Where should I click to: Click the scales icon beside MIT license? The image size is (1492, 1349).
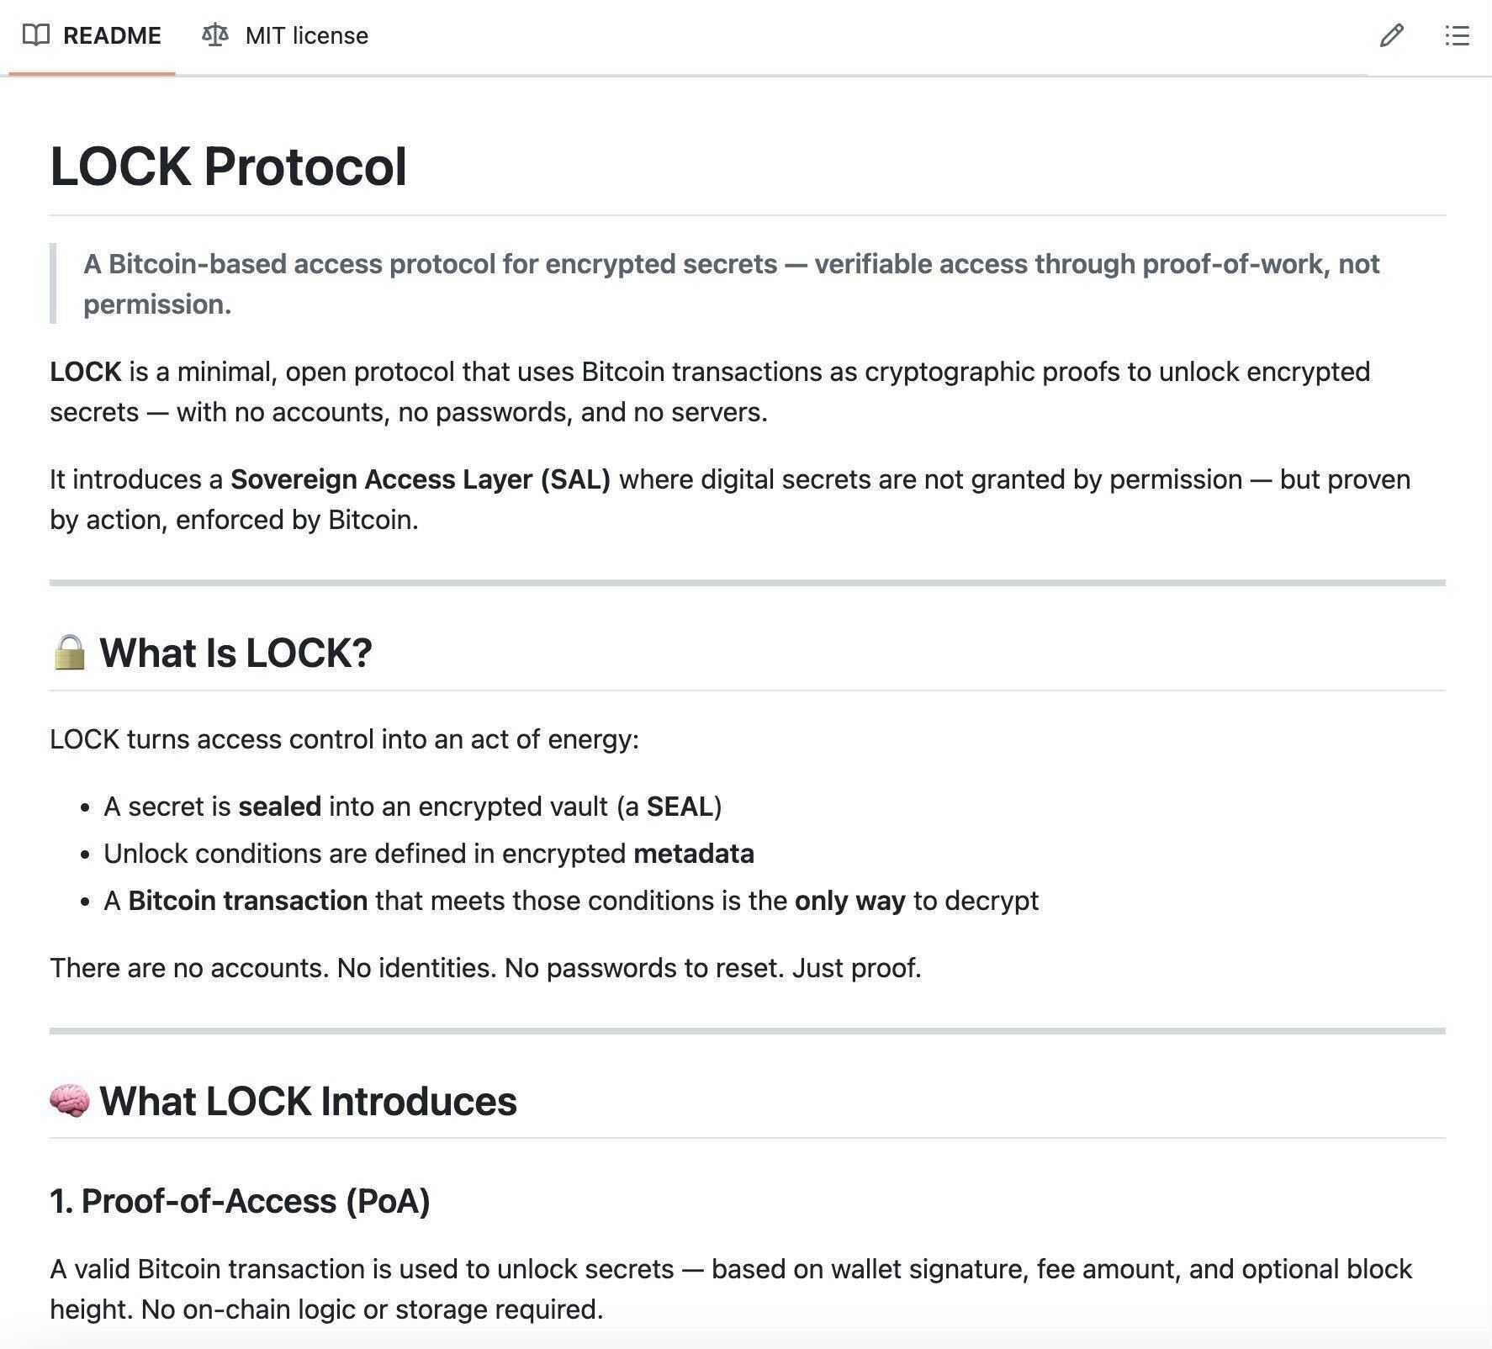pos(215,35)
